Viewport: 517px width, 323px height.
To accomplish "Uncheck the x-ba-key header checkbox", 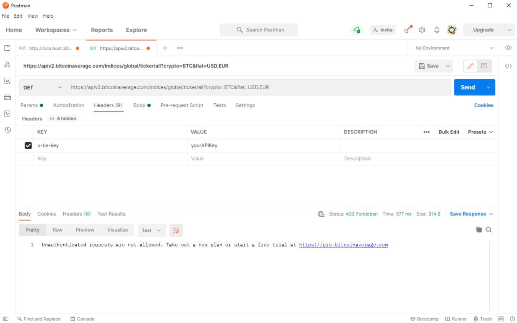I will click(x=28, y=146).
